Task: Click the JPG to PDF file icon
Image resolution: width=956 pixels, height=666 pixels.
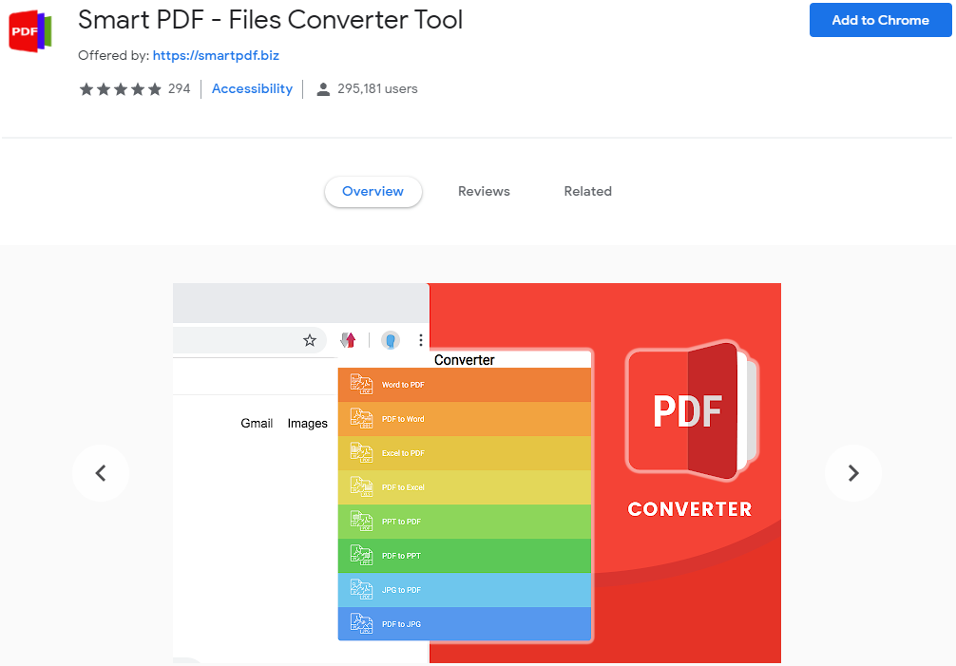Action: tap(361, 589)
